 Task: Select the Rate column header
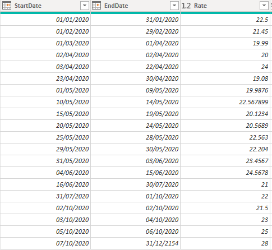(225, 6)
